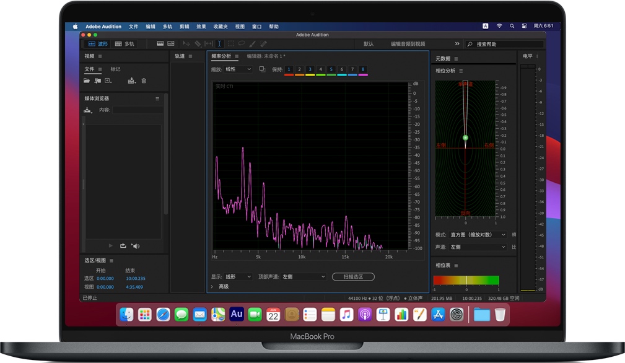The width and height of the screenshot is (625, 363).
Task: Select the Lasso Selection tool
Action: [x=242, y=44]
